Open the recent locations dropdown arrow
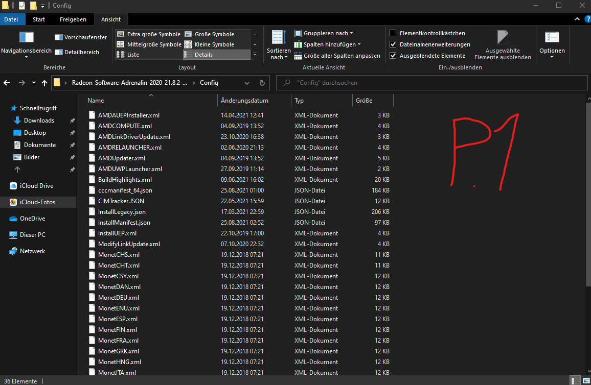591x385 pixels. pos(34,83)
